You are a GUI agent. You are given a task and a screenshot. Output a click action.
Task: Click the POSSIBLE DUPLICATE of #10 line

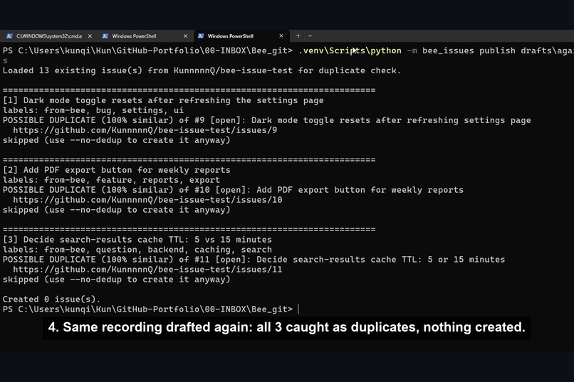tap(233, 190)
